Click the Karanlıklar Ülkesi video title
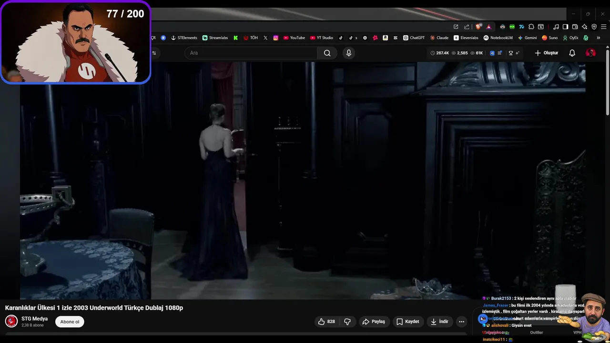 94,308
